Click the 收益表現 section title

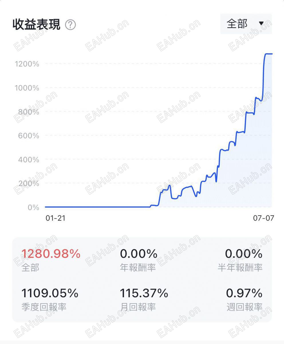[x=36, y=25]
